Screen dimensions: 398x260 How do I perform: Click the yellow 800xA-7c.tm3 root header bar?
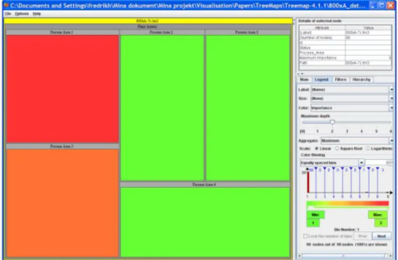148,21
